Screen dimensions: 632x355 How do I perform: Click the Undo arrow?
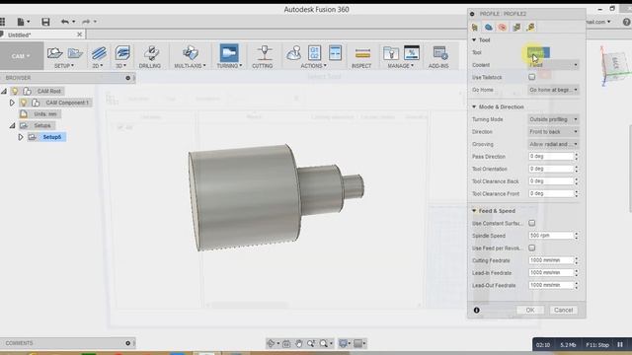coord(64,22)
